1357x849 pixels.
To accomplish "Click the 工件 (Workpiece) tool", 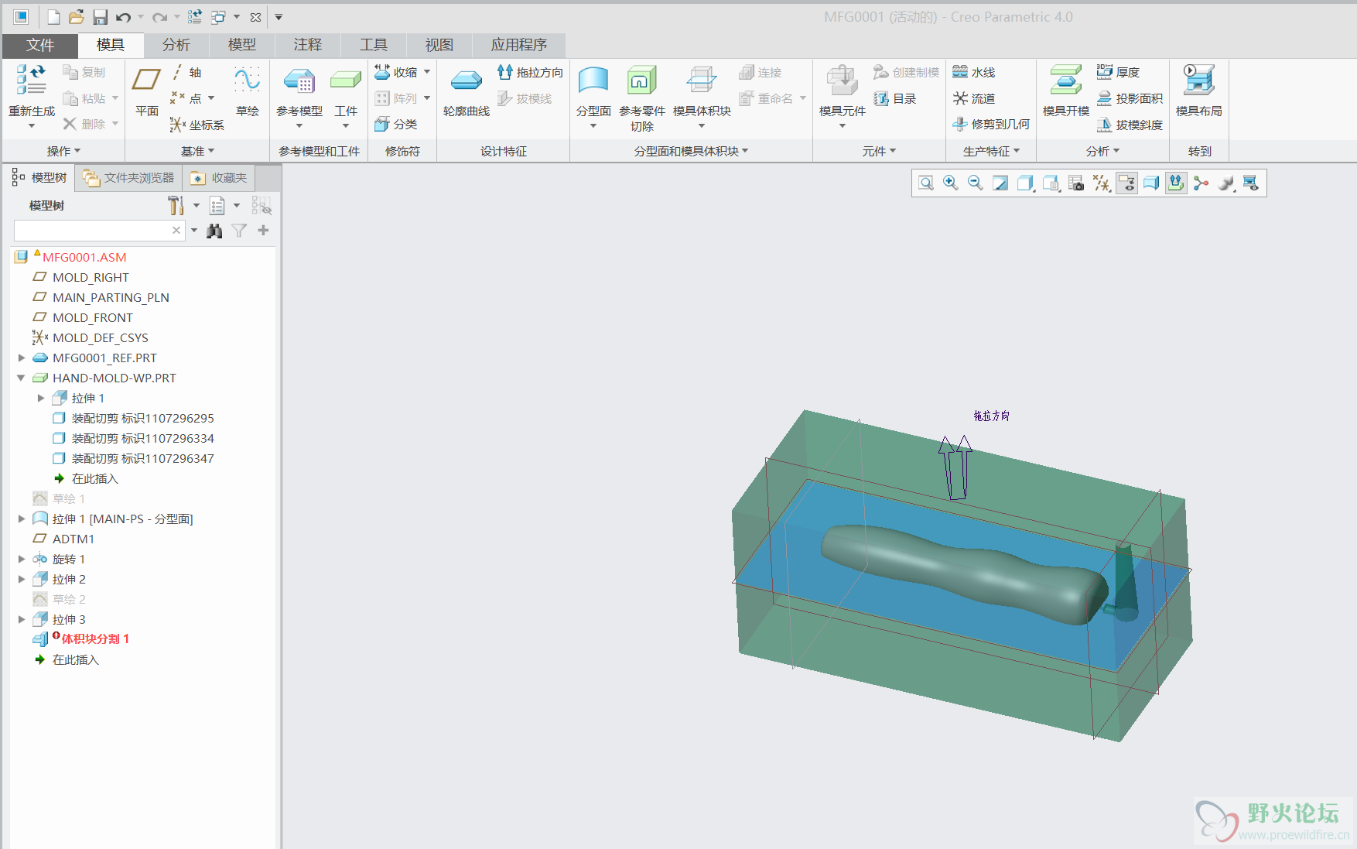I will click(x=346, y=96).
